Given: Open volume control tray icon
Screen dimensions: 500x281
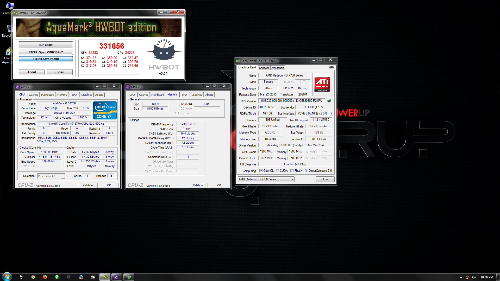Looking at the screenshot, I should coord(474,277).
